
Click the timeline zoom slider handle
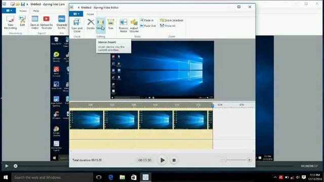click(226, 160)
